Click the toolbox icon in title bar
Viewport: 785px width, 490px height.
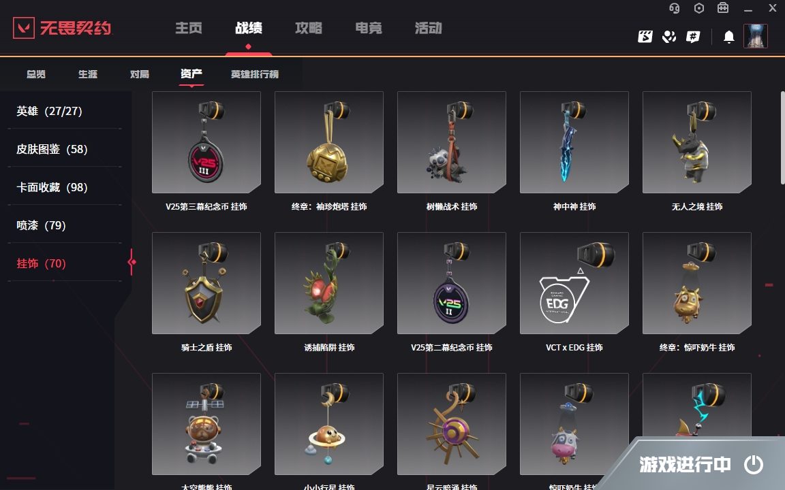coord(723,8)
